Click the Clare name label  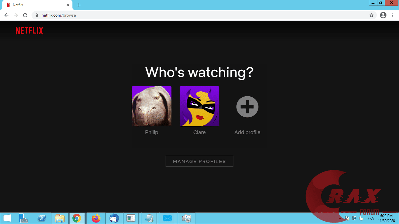click(x=199, y=132)
